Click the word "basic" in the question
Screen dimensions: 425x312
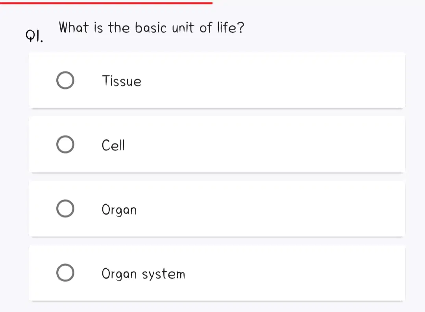pyautogui.click(x=151, y=28)
